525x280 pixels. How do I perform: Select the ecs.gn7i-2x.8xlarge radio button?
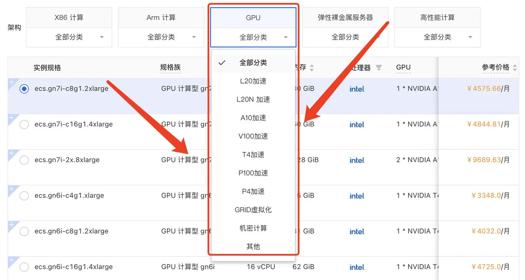pyautogui.click(x=24, y=160)
